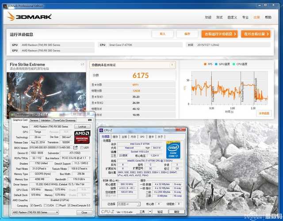Switch to the Validation tab in GPU-Z
283x221 pixels.
click(46, 120)
